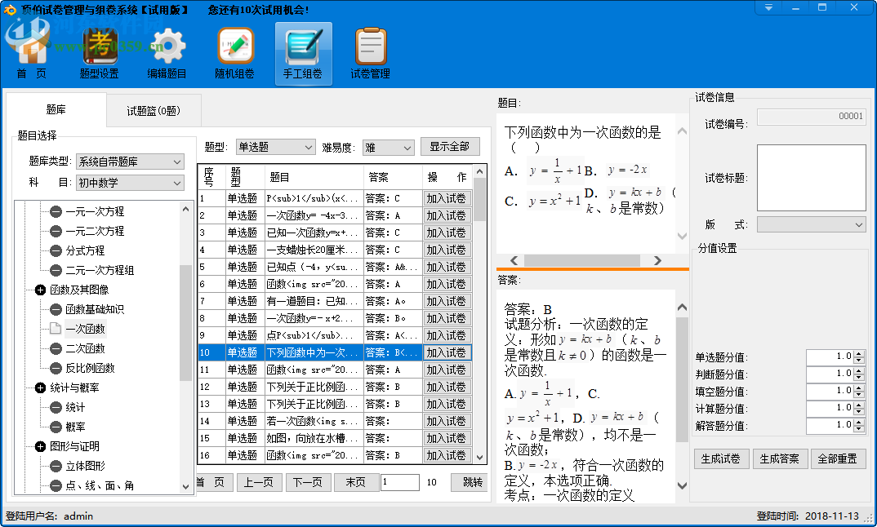Open the 试卷管理 paper management tool
This screenshot has width=877, height=527.
tap(369, 51)
